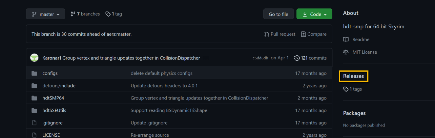Open the MIT License sidebar link

point(365,52)
